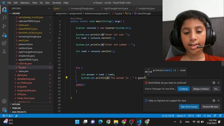224x126 pixels.
Task: Open the Testing flask icon
Action: 4,51
